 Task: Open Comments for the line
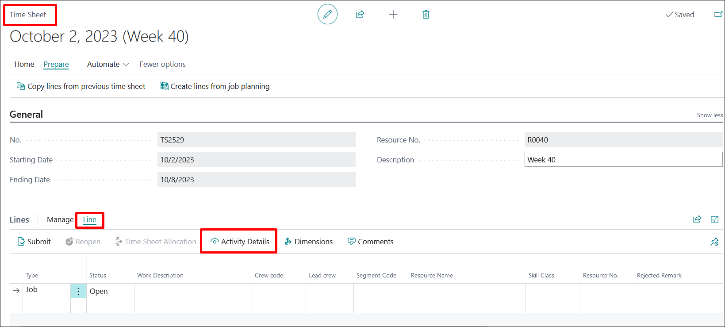click(370, 242)
